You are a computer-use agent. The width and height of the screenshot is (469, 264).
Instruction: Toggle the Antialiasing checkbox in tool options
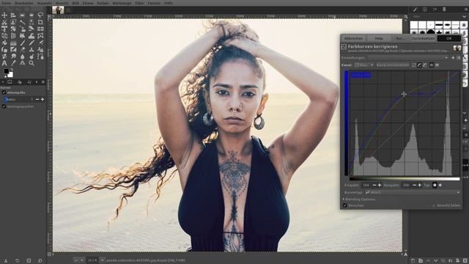4,92
